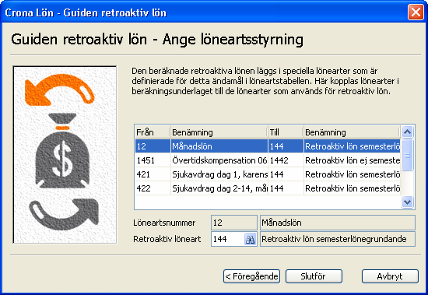The height and width of the screenshot is (295, 428).
Task: Sort by the Från column header
Action: tap(153, 132)
